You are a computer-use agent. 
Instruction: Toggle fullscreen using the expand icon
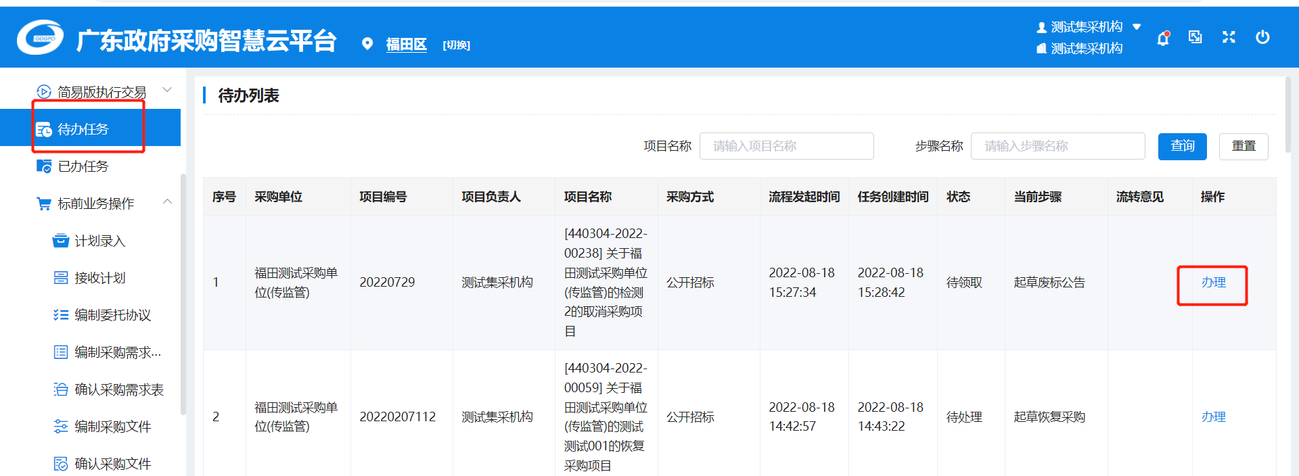point(1229,37)
